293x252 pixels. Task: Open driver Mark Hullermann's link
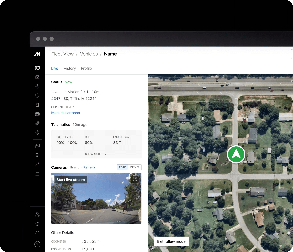click(66, 113)
